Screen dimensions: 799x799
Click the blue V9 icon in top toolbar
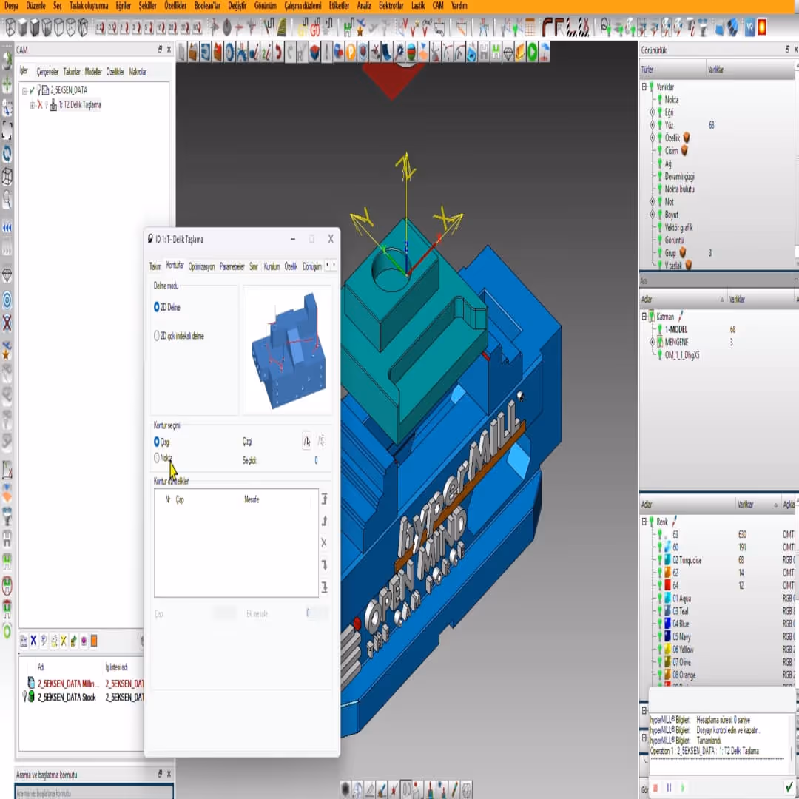[749, 27]
